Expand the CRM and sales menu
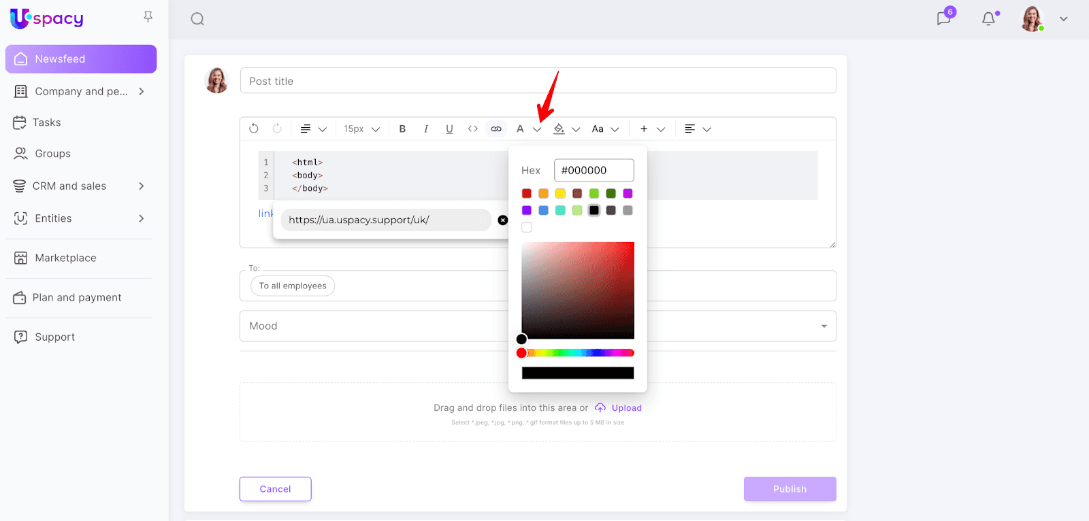The image size is (1089, 521). (142, 186)
